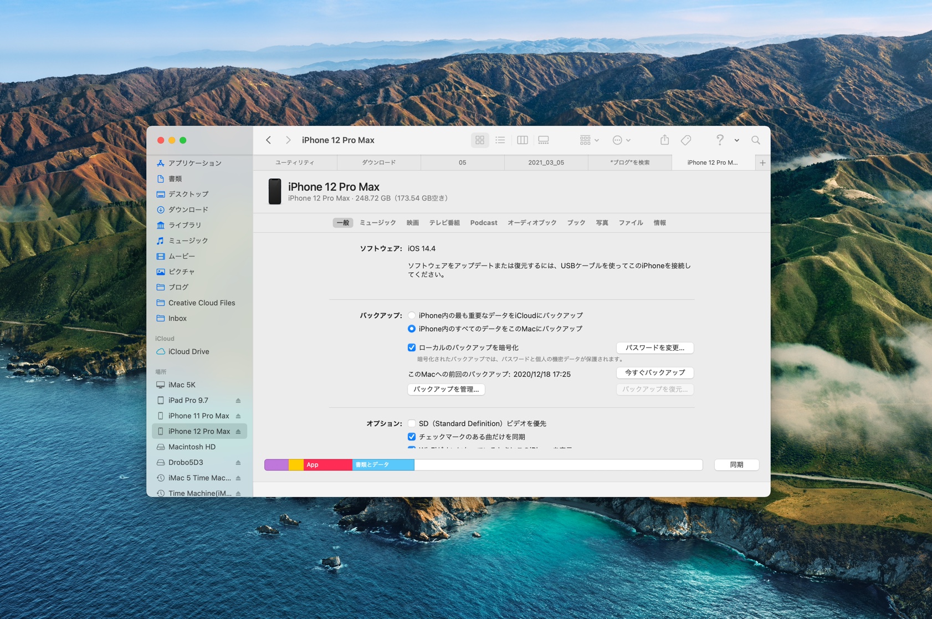Select Macintosh HD in sidebar
The height and width of the screenshot is (619, 932).
click(x=199, y=447)
